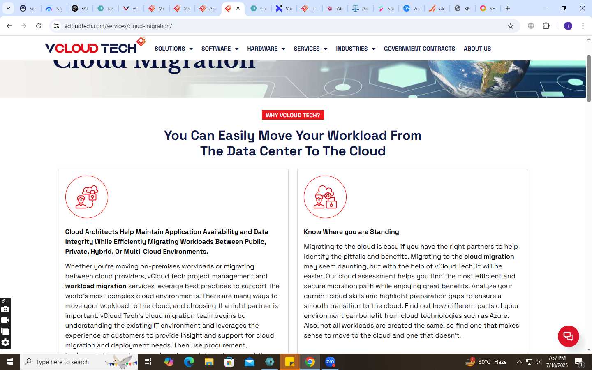This screenshot has height=370, width=592.
Task: Switch to the 'Mc' tab
Action: pyautogui.click(x=157, y=8)
